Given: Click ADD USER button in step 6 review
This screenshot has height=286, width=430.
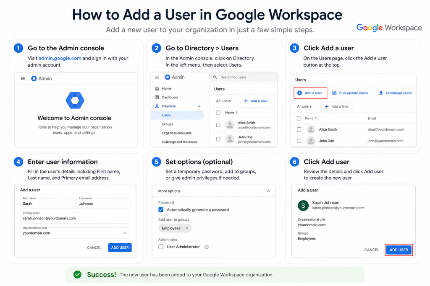Looking at the screenshot, I should tap(399, 250).
